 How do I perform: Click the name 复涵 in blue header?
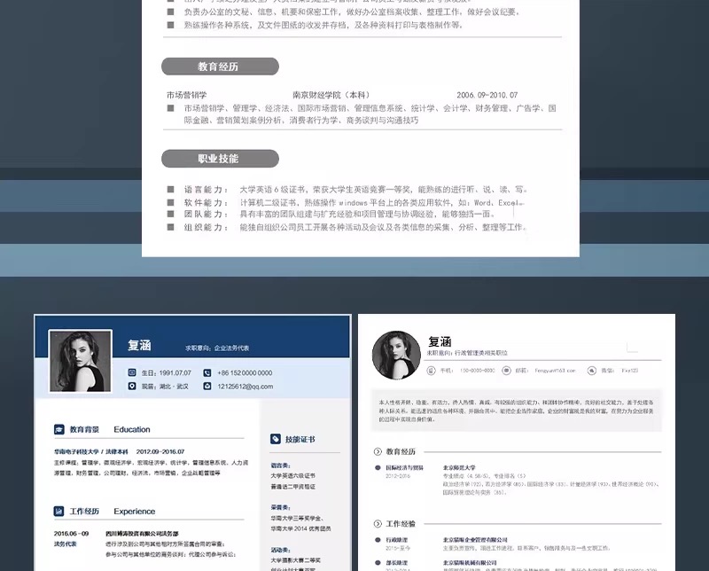coord(140,346)
